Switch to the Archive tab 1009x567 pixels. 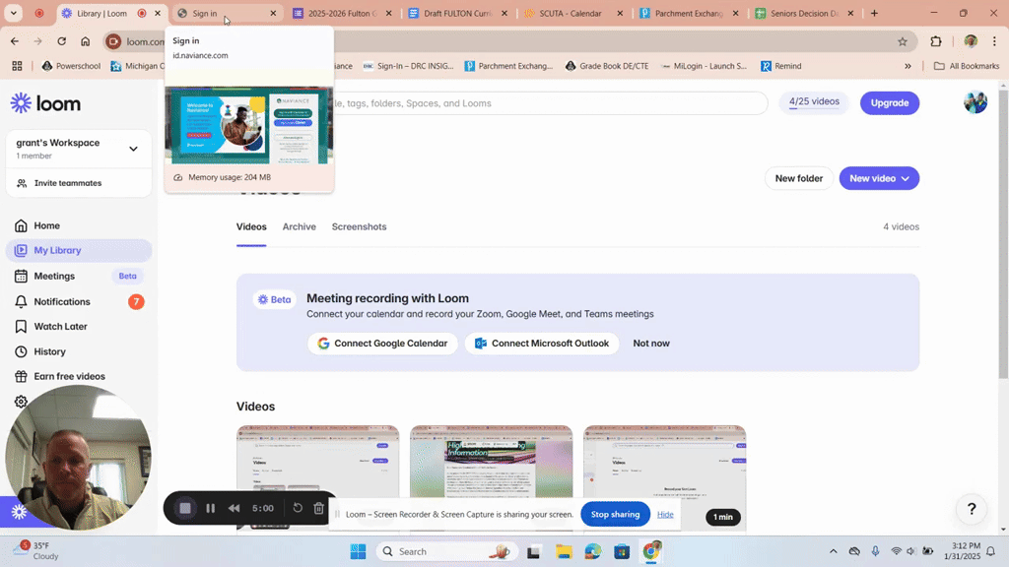tap(300, 227)
